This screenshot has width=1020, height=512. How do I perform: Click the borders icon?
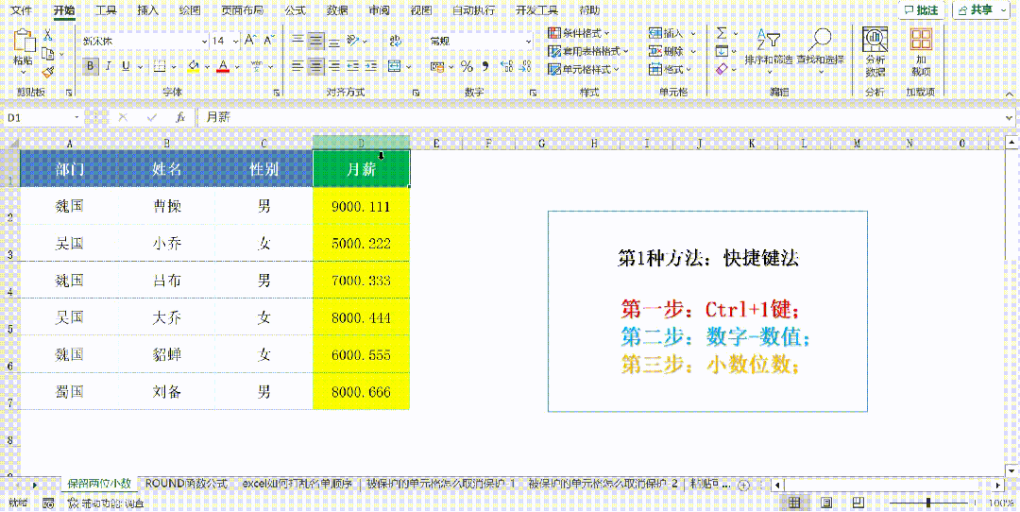pyautogui.click(x=160, y=66)
